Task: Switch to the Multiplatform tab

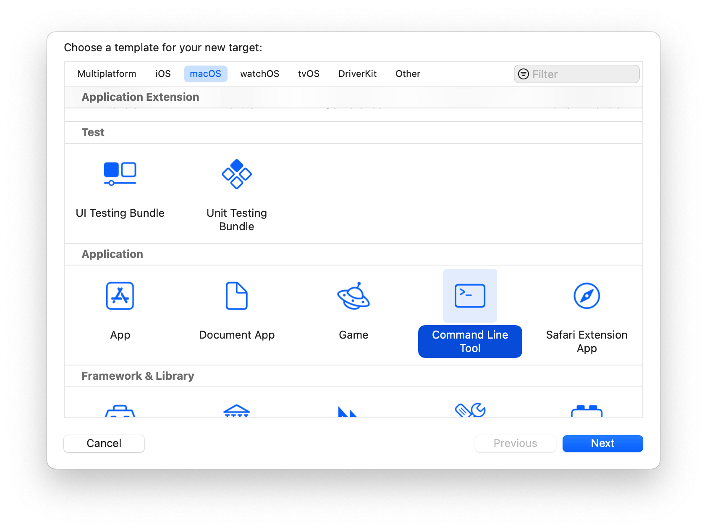Action: tap(107, 74)
